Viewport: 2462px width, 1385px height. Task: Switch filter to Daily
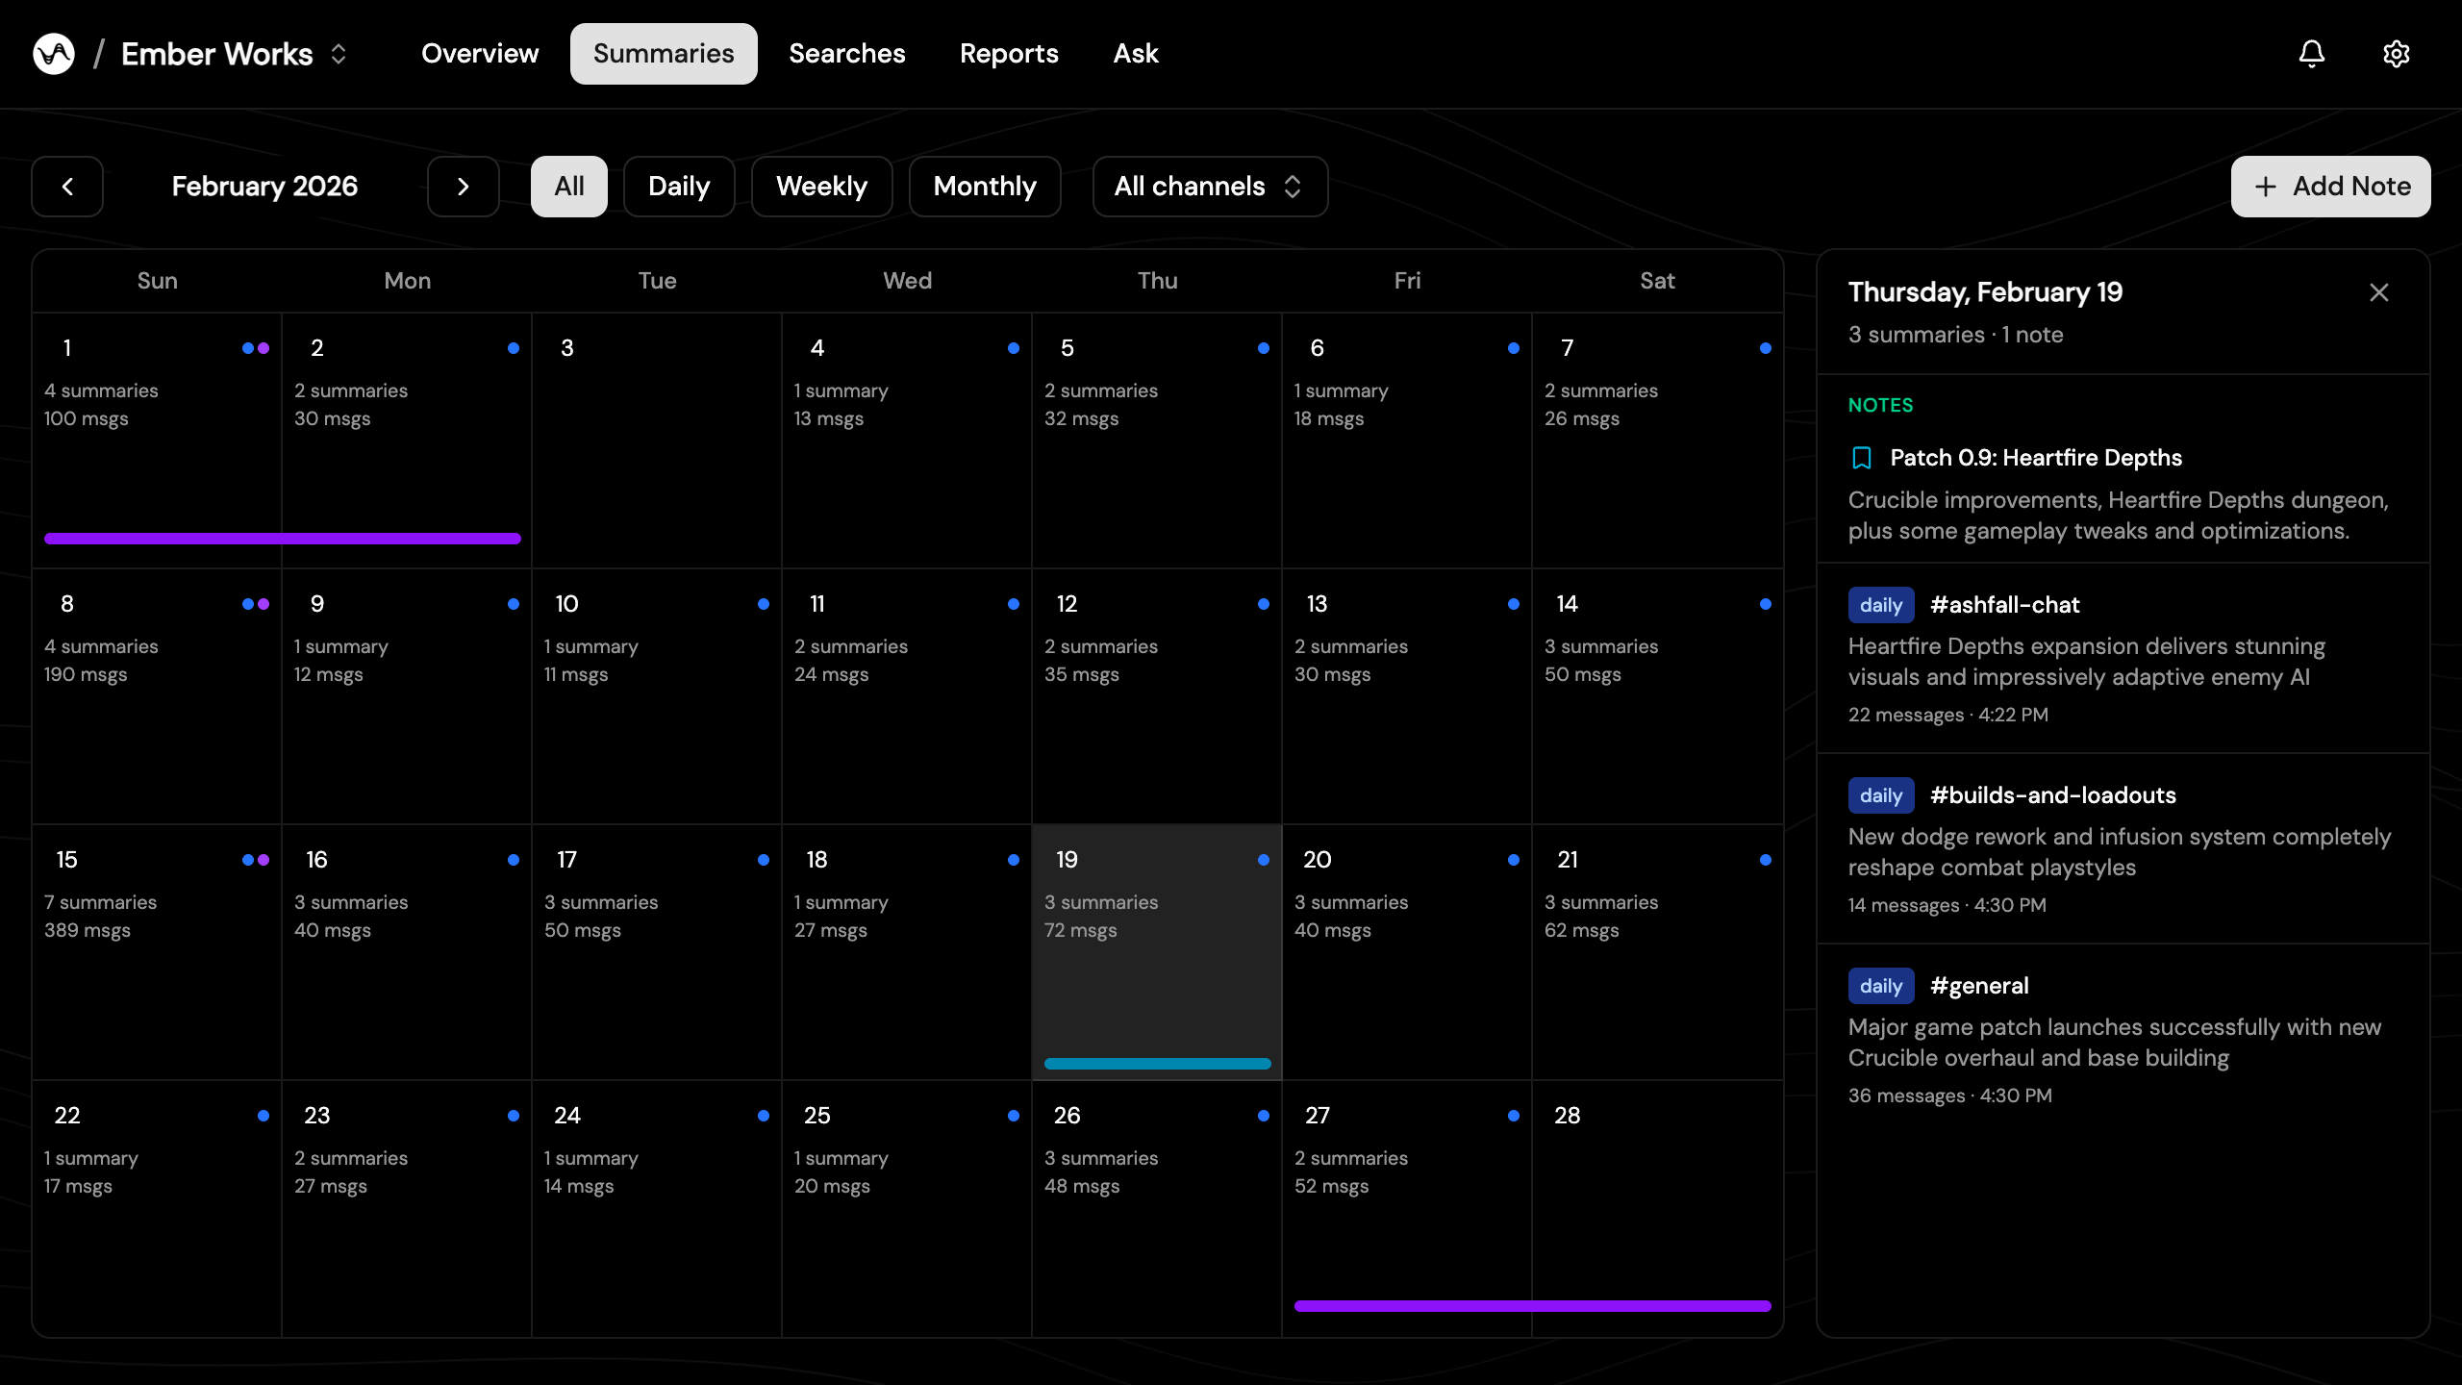pyautogui.click(x=679, y=187)
